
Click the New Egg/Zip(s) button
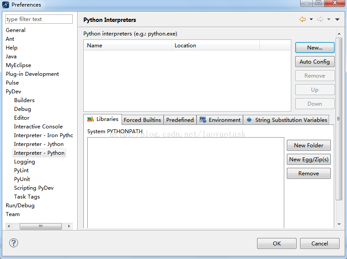(x=309, y=160)
